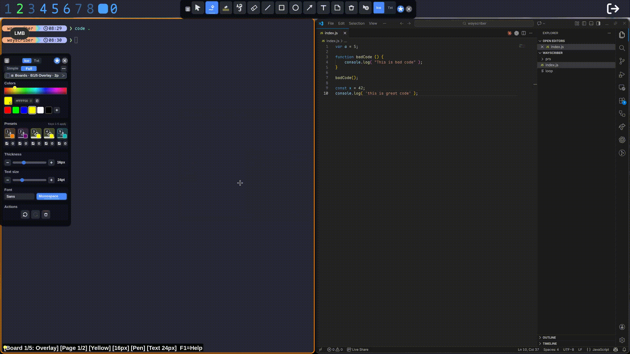Screen dimensions: 630x354
Task: Choose the rectangle shape tool
Action: click(282, 8)
